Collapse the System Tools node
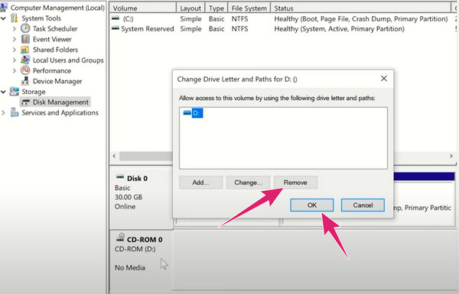The width and height of the screenshot is (459, 294). pos(4,18)
